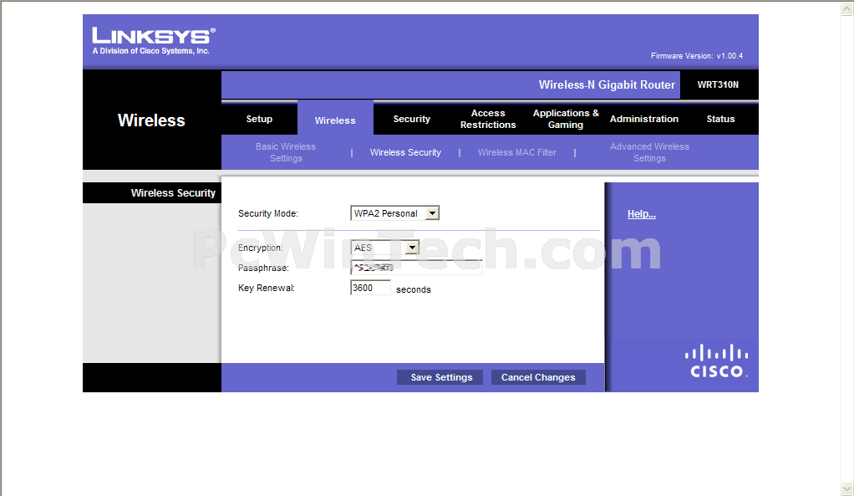This screenshot has width=854, height=496.
Task: Click the Wireless-N Gigabit Router title
Action: click(607, 84)
